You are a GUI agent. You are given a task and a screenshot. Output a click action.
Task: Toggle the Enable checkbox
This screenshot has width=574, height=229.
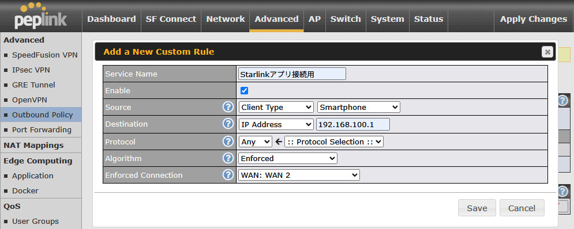[x=244, y=90]
